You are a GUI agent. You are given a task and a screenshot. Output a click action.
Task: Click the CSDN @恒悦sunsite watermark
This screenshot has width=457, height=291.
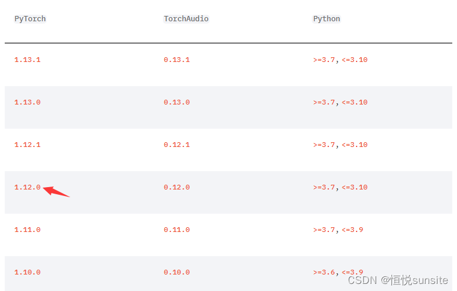click(398, 280)
